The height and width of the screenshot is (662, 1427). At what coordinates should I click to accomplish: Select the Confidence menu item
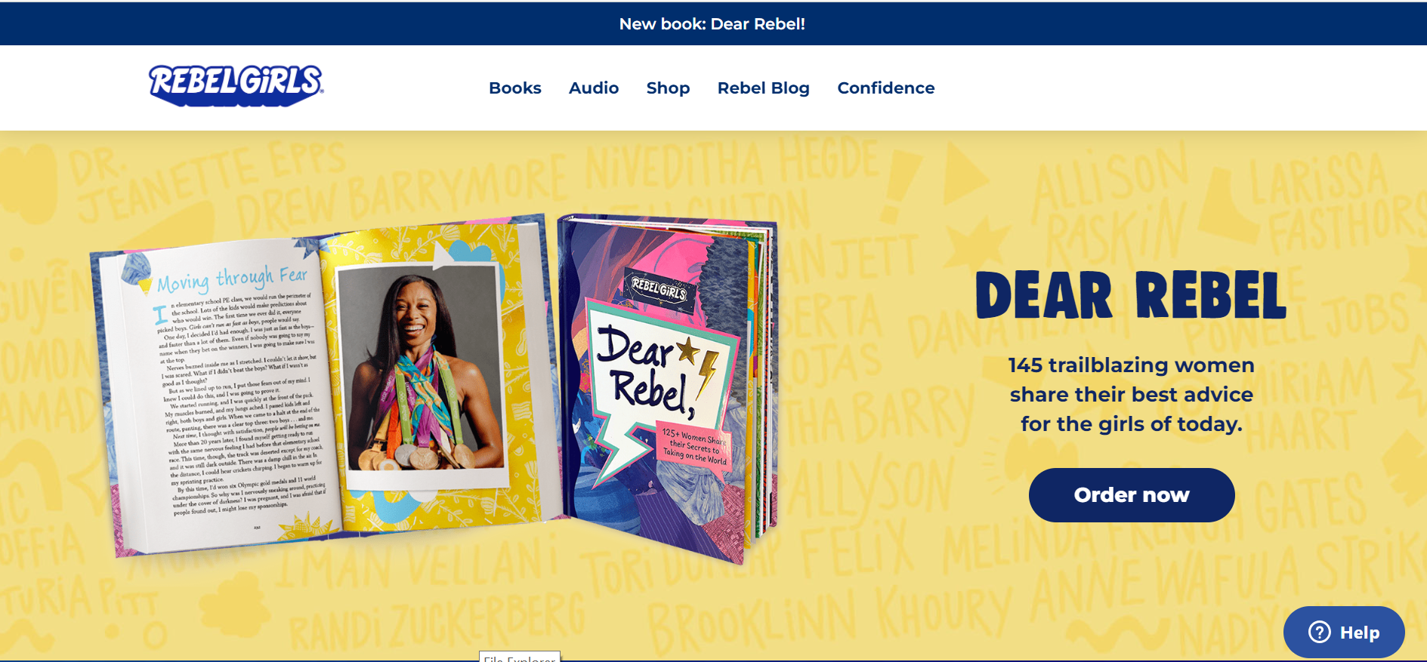pos(886,88)
